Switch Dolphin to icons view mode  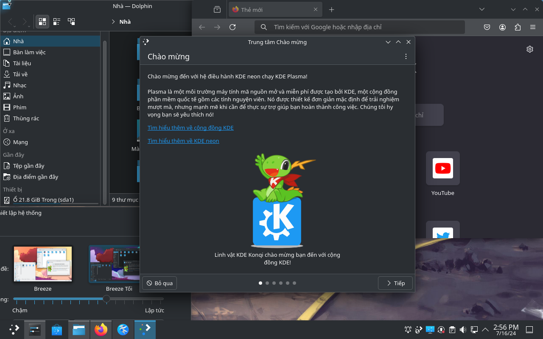tap(42, 21)
